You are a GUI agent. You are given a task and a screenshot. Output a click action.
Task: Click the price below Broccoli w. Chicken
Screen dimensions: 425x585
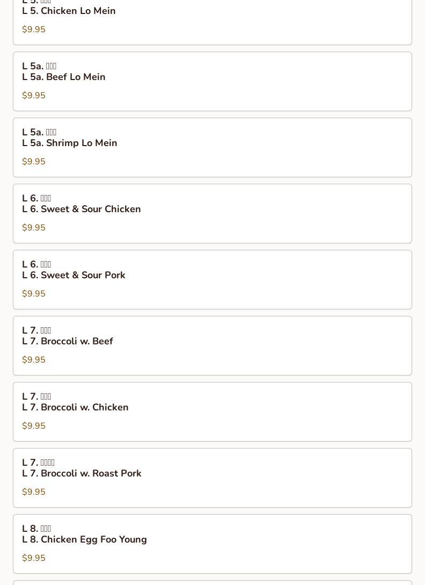click(34, 426)
